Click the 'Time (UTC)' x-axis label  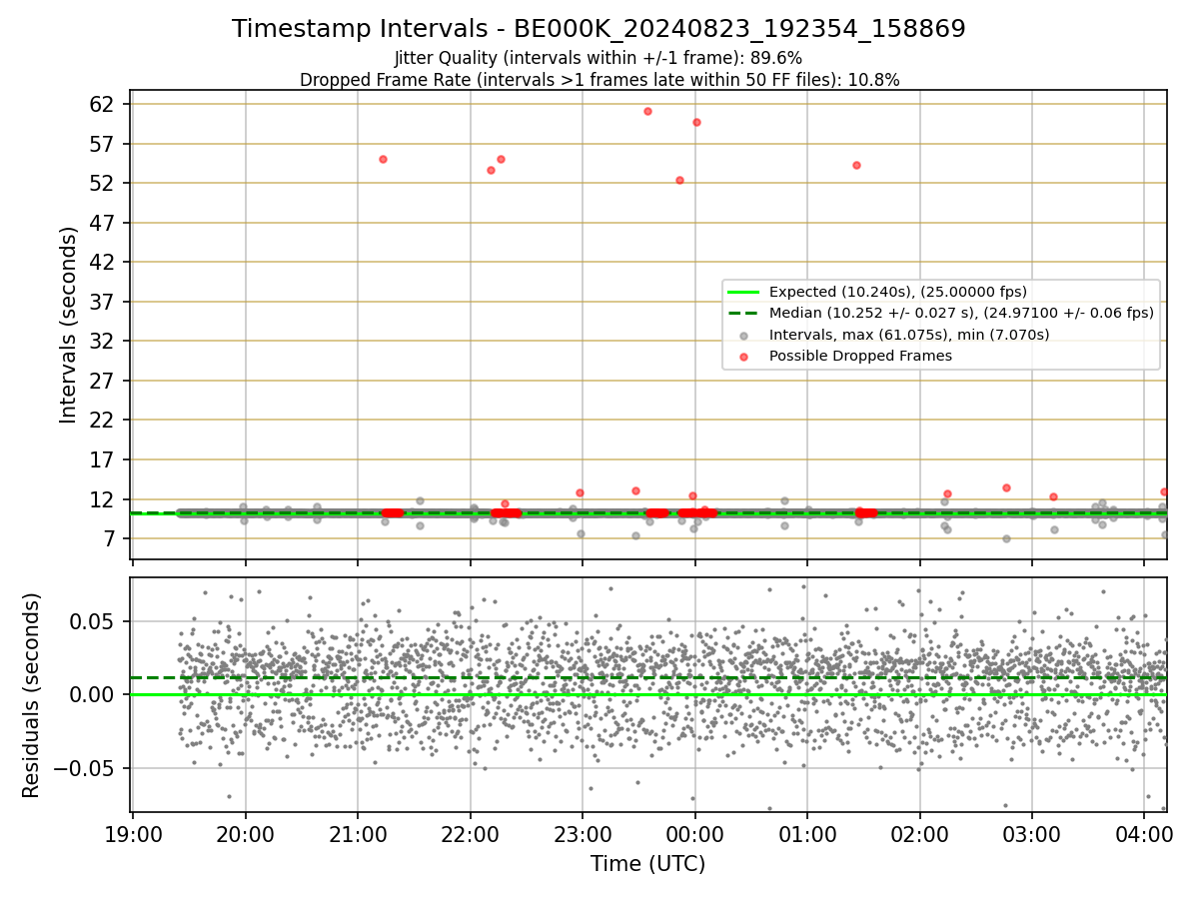tap(647, 864)
